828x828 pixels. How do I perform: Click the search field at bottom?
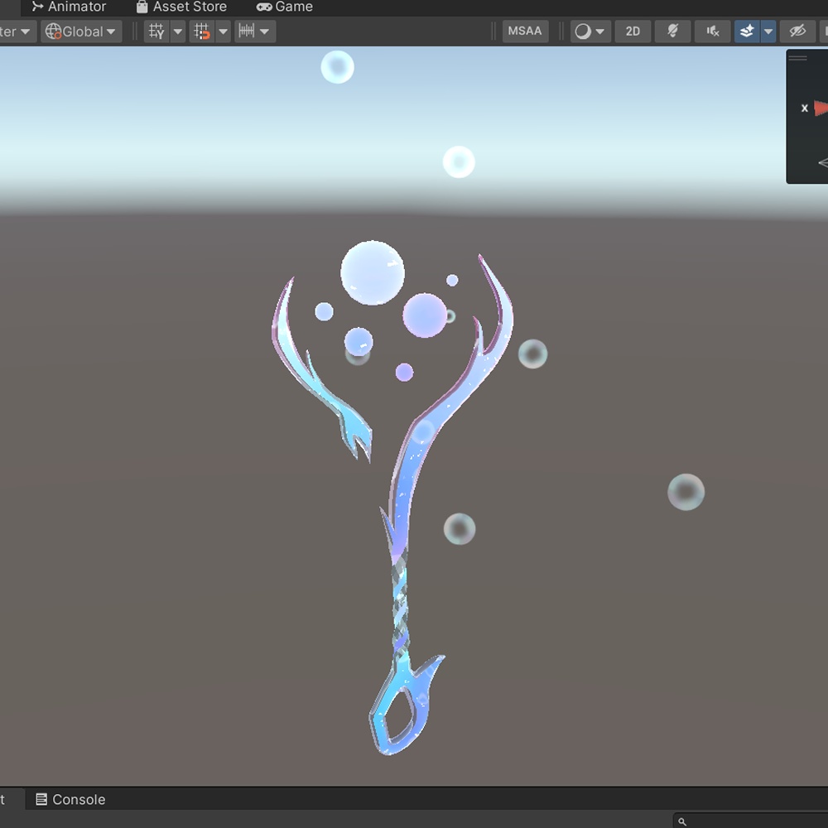pos(751,821)
